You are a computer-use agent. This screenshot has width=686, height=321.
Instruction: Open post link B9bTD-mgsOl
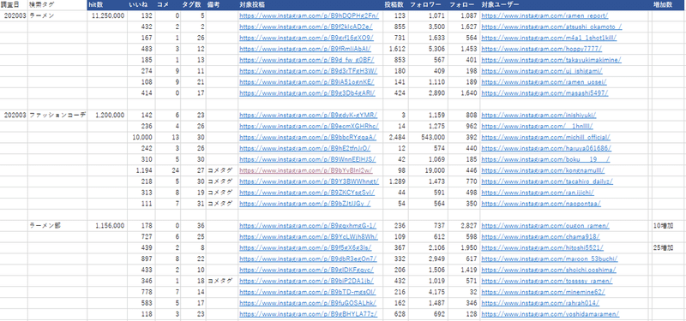point(307,292)
